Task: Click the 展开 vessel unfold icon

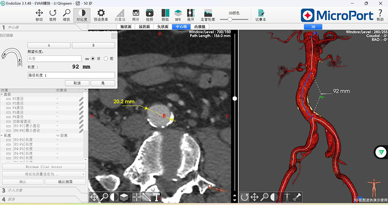Action: (x=191, y=15)
